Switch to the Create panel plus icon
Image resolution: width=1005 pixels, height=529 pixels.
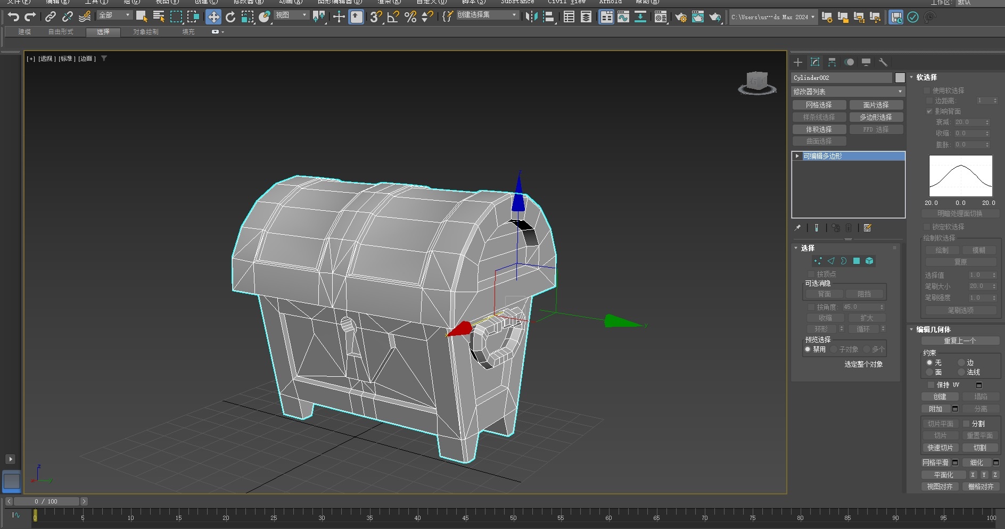(x=798, y=62)
